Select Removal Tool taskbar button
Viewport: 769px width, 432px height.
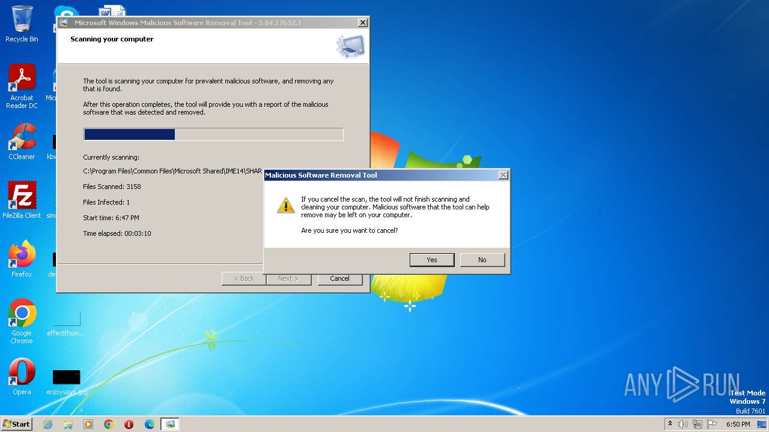[x=170, y=424]
